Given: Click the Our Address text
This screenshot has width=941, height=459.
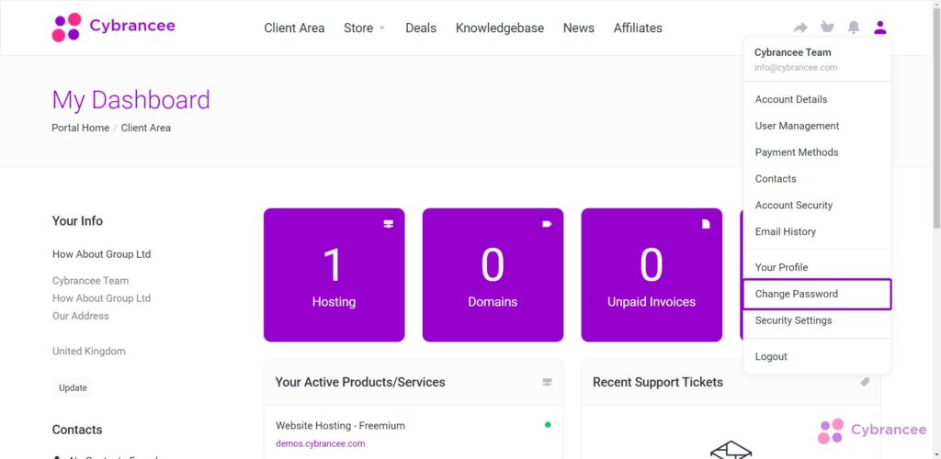Looking at the screenshot, I should click(x=81, y=316).
